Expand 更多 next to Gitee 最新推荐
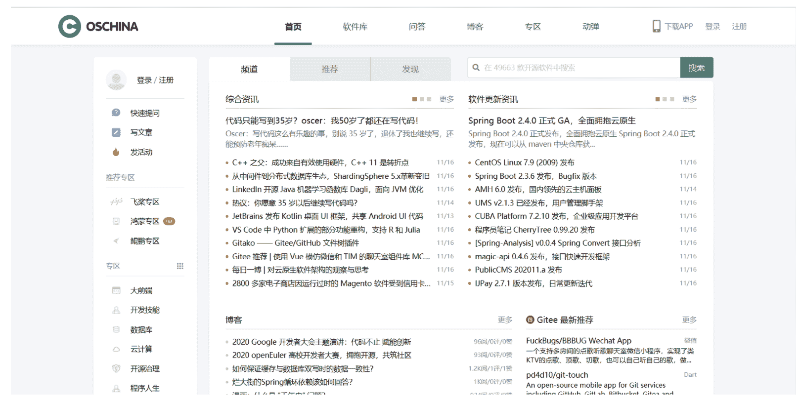This screenshot has height=399, width=800. 689,320
